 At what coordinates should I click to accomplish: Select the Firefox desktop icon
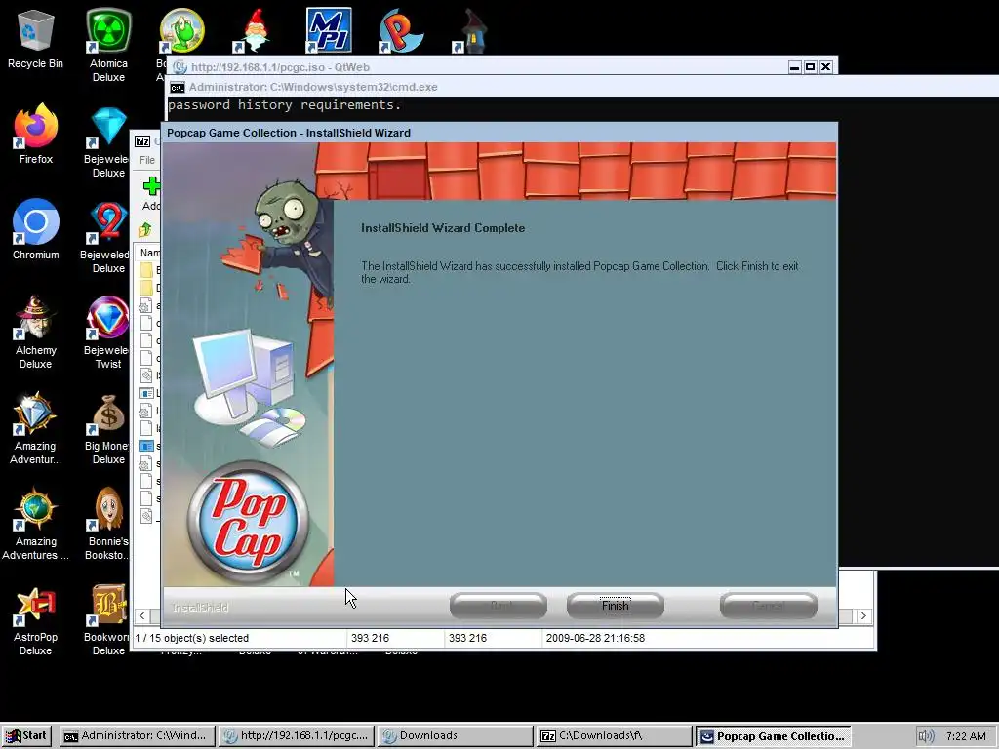point(36,135)
